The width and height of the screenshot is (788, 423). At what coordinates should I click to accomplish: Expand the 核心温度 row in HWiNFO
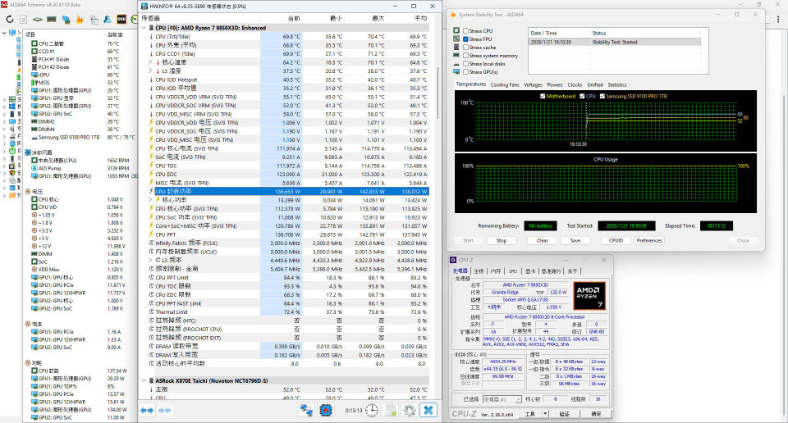coord(150,62)
